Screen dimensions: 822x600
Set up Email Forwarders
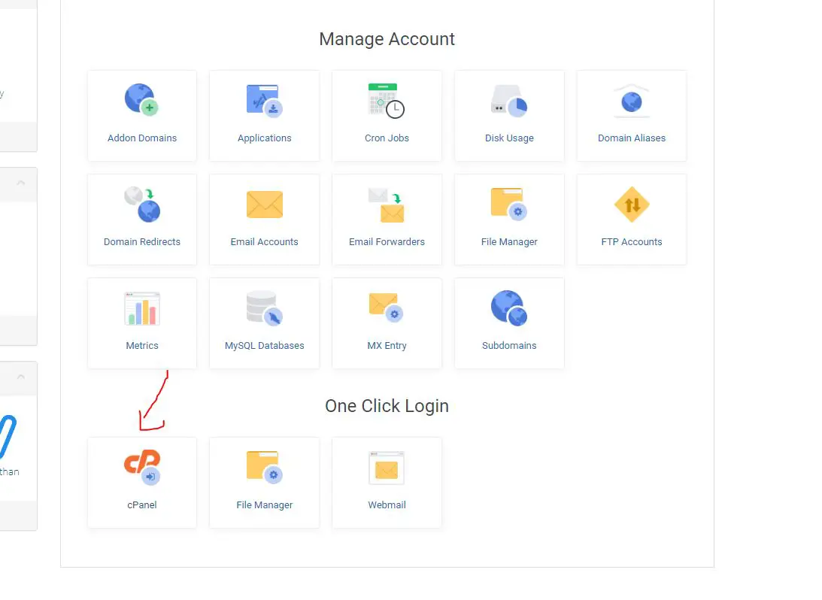pyautogui.click(x=387, y=219)
